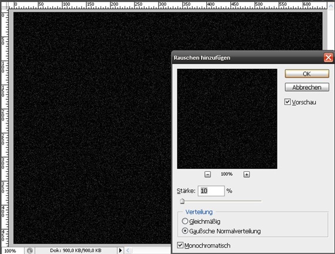Cancel dialog via Abbrechen button
This screenshot has width=335, height=254.
coord(307,87)
